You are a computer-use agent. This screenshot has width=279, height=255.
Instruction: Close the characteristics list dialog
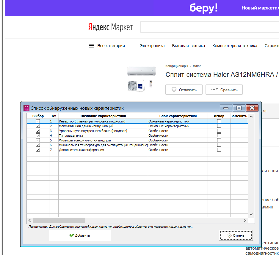click(x=252, y=108)
